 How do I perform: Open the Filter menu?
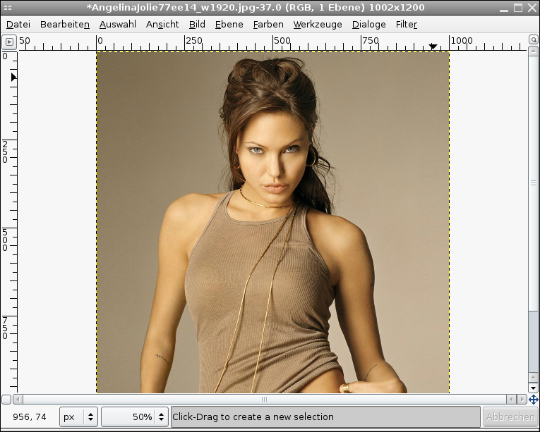click(x=407, y=24)
